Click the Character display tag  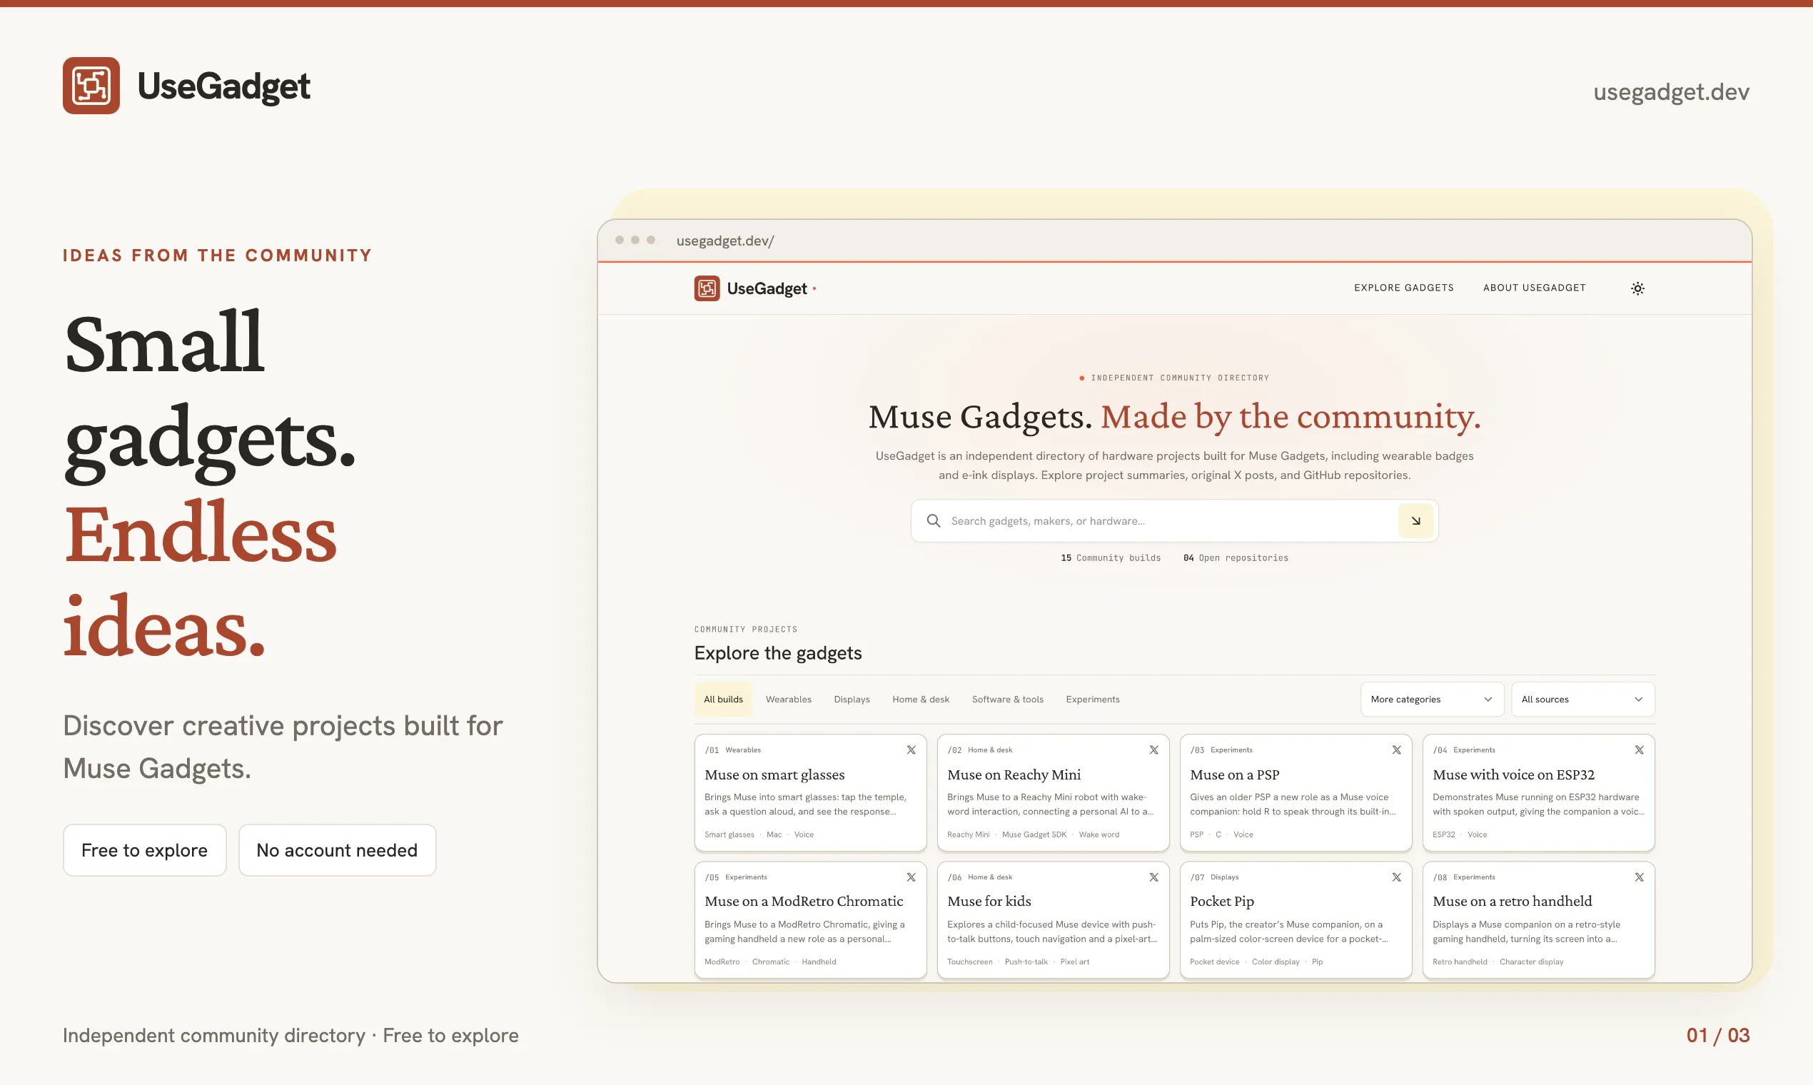click(1531, 962)
